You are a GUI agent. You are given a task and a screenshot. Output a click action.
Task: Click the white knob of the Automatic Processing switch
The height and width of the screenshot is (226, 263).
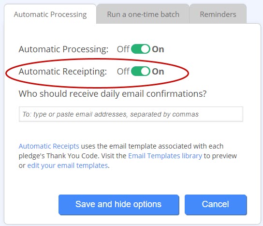point(145,49)
